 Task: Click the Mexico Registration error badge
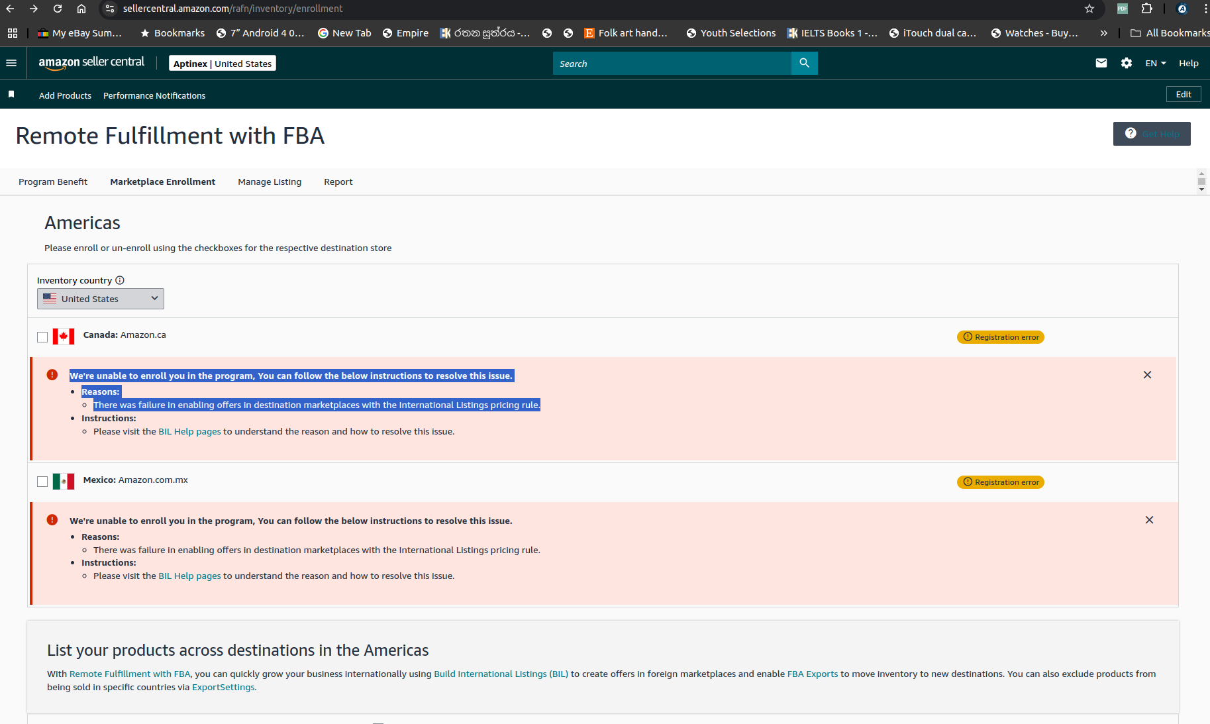(x=1000, y=482)
